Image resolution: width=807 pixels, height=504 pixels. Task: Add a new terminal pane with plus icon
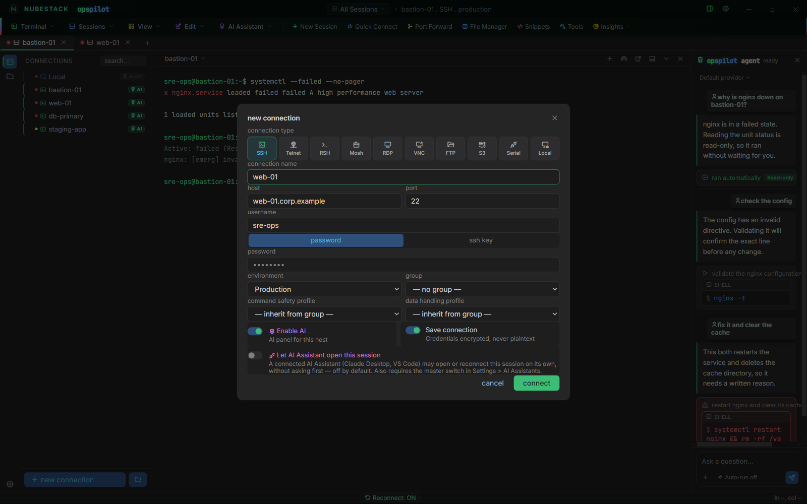click(610, 59)
